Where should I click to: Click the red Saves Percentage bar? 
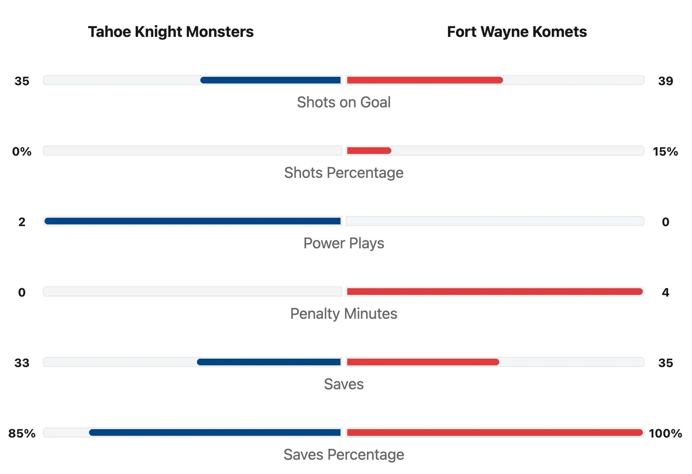(x=495, y=432)
